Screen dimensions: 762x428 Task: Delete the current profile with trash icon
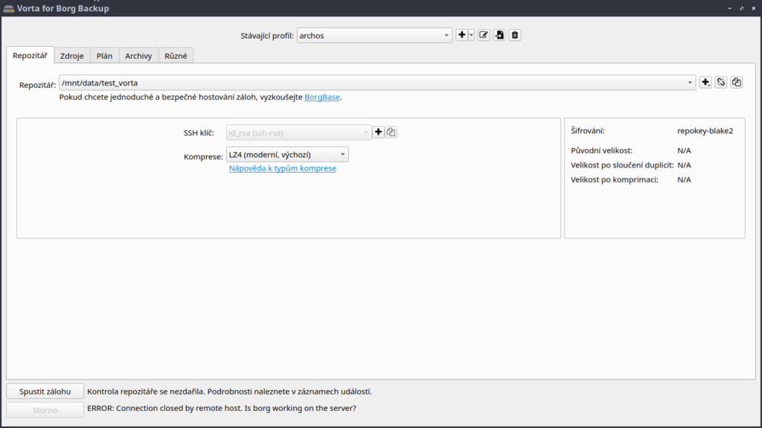click(x=515, y=35)
